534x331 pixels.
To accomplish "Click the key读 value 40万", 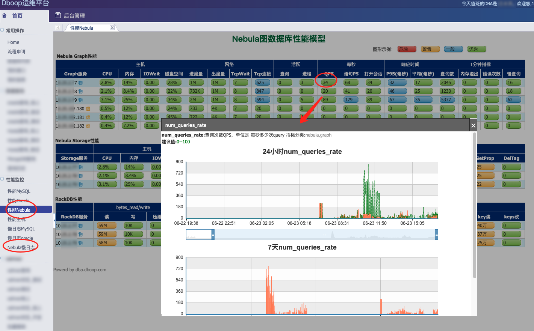I will click(485, 226).
